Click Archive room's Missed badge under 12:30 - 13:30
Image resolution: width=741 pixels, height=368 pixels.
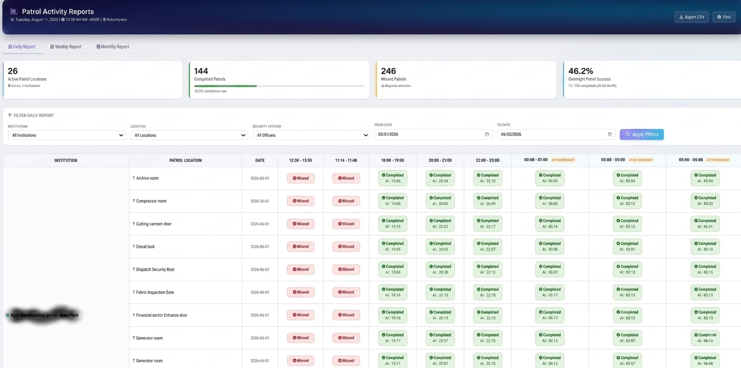pos(300,178)
